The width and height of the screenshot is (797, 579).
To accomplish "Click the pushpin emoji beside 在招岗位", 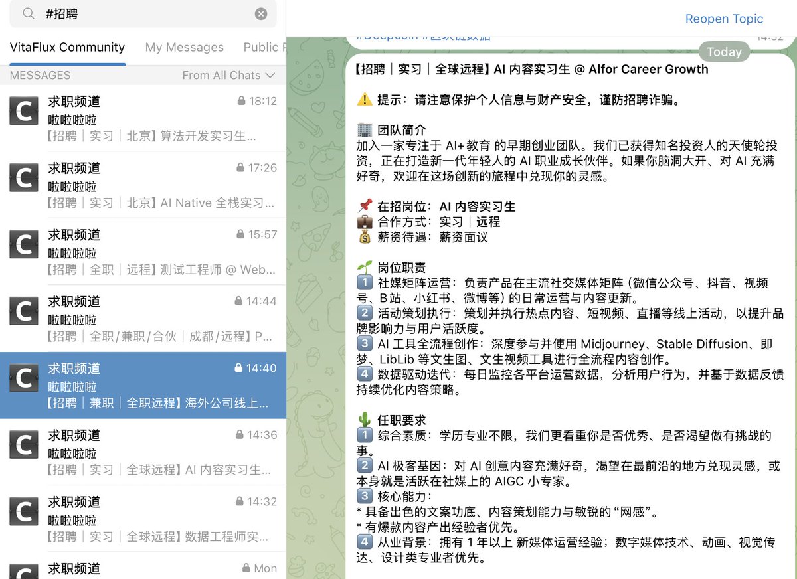I will pyautogui.click(x=365, y=207).
